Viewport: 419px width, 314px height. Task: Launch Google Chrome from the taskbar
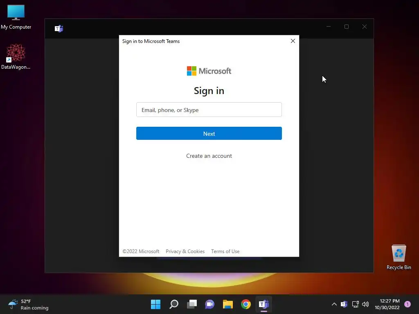coord(246,304)
